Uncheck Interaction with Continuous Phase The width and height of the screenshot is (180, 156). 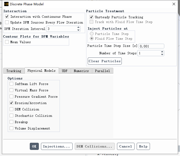click(x=7, y=17)
